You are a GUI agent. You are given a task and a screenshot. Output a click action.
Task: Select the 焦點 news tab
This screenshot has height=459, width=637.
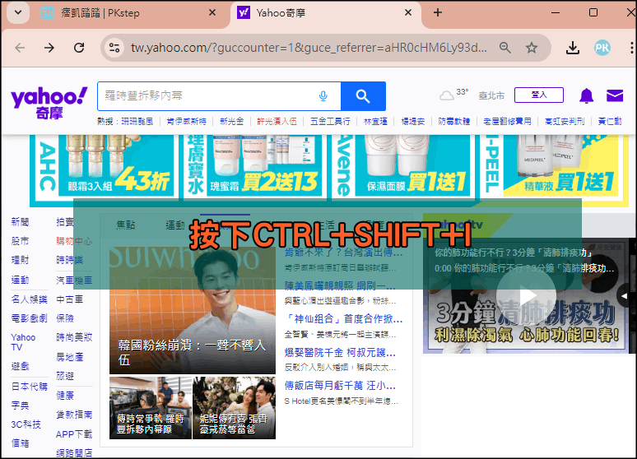coord(126,225)
